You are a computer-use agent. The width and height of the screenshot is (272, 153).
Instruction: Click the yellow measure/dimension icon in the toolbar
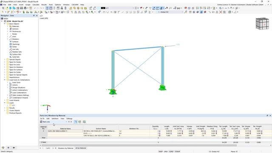point(71,8)
